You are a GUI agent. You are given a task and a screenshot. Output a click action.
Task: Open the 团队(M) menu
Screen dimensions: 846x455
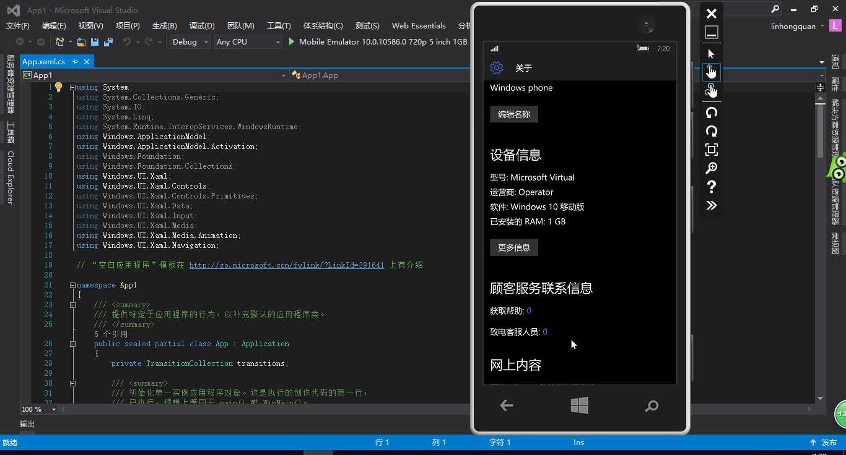pos(240,26)
